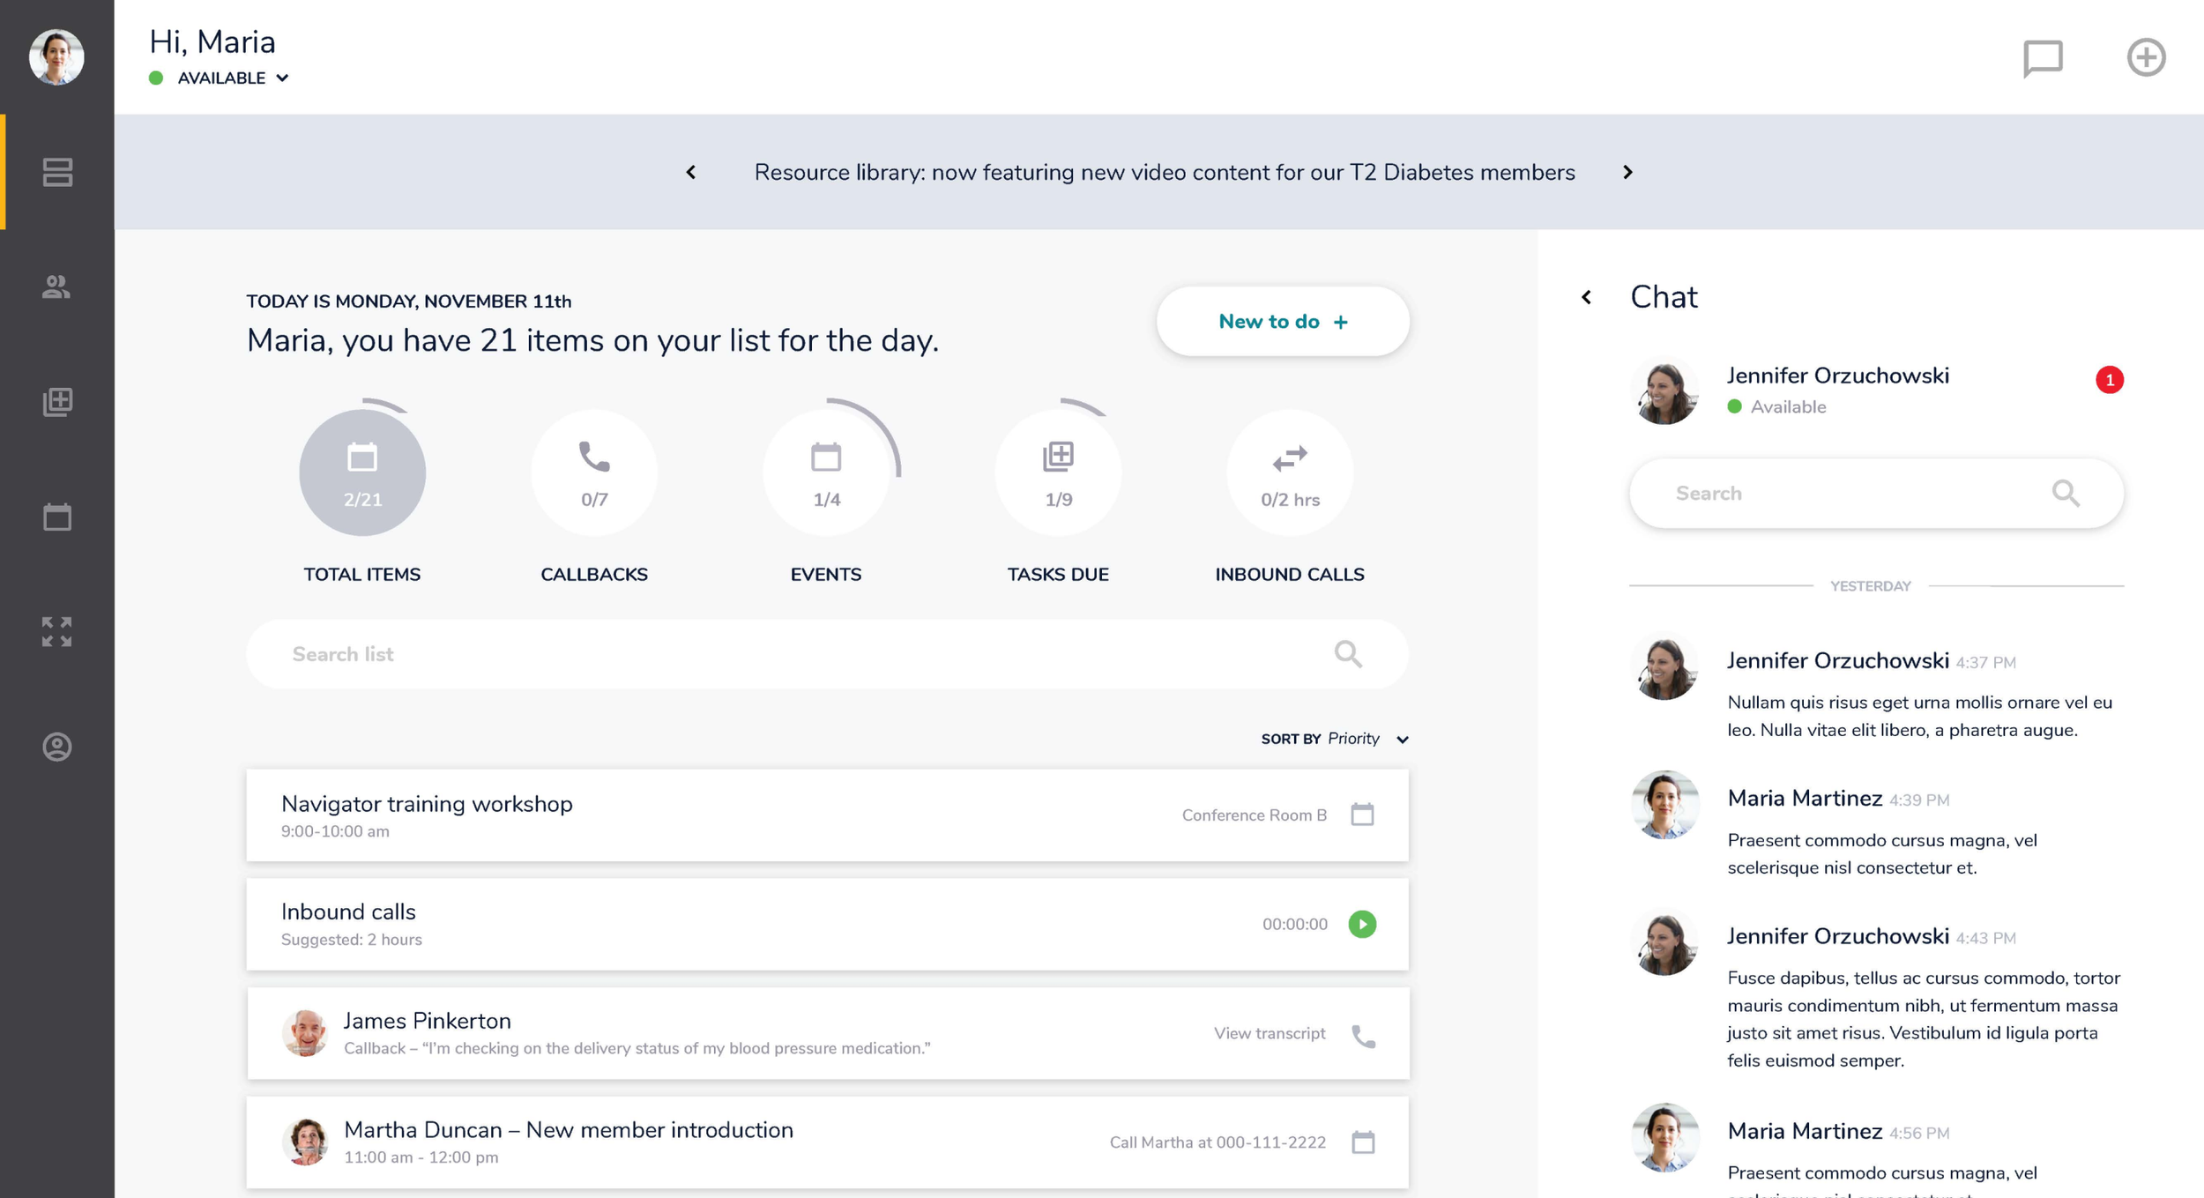
Task: Open the chat bubble icon in the header
Action: click(2044, 57)
